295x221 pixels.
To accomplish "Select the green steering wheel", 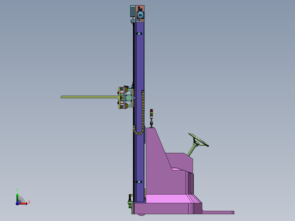I will pos(199,139).
